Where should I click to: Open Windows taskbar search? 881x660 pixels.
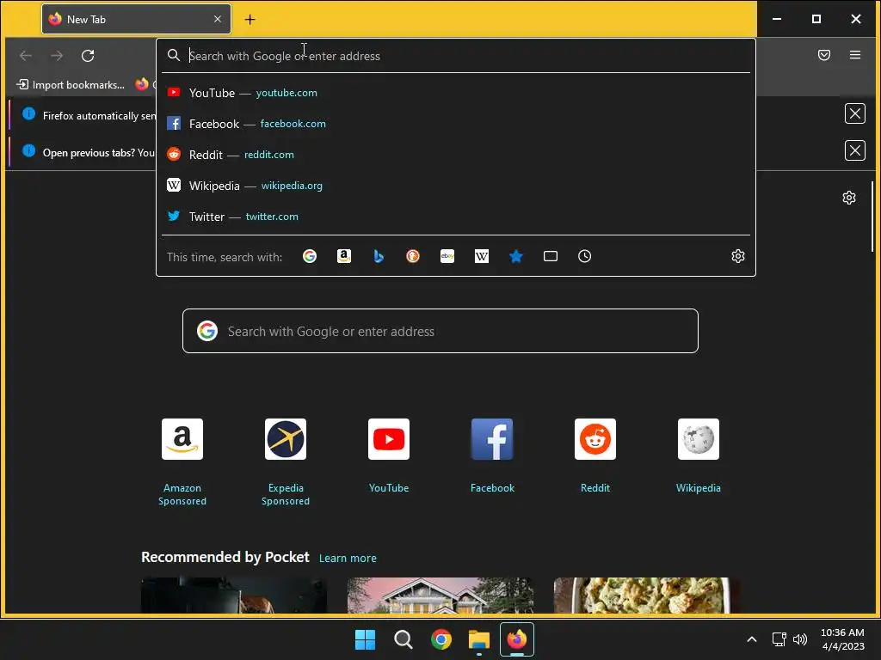[x=404, y=639]
